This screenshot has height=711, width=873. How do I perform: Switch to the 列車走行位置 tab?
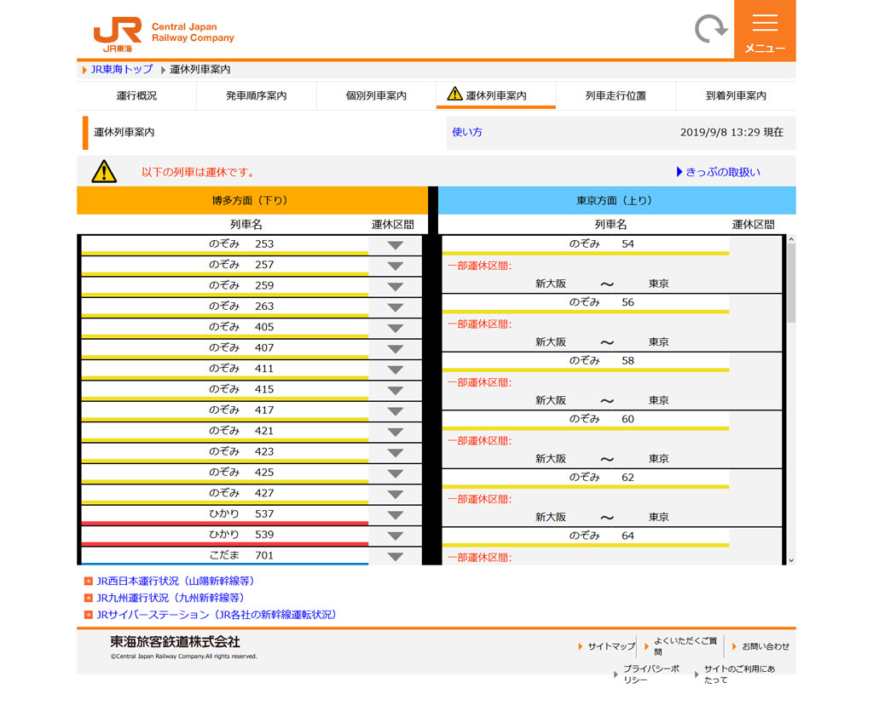tap(616, 96)
